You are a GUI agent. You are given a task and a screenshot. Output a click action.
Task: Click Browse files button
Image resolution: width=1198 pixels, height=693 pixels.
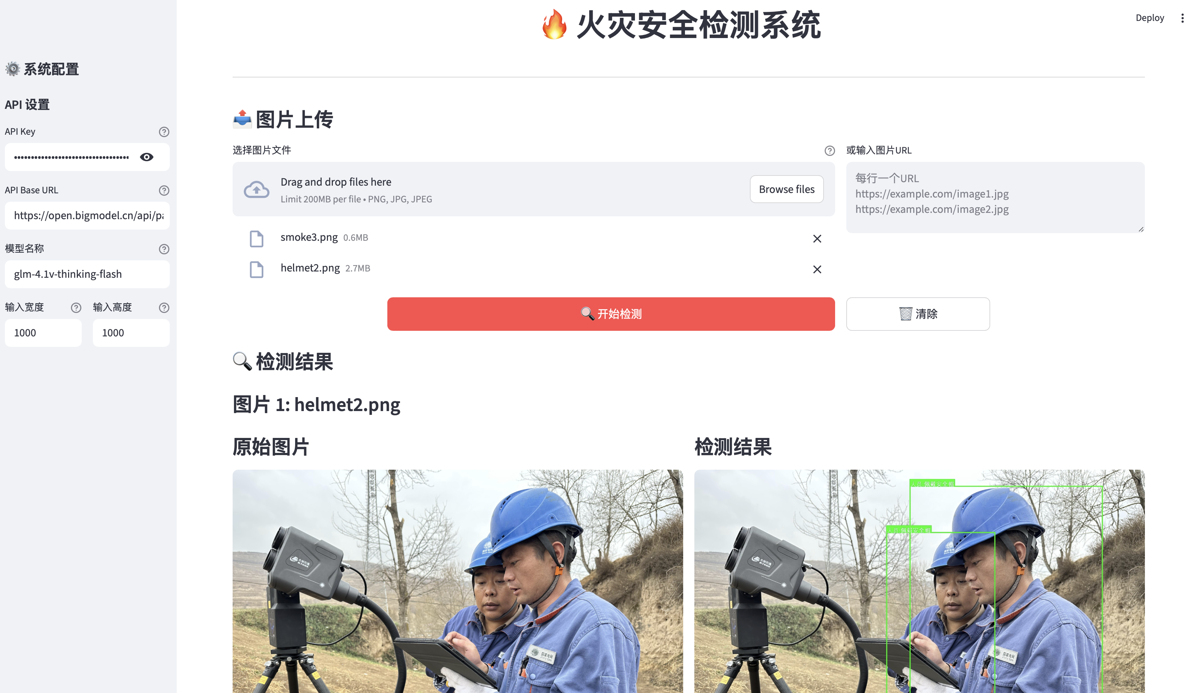[x=786, y=189]
